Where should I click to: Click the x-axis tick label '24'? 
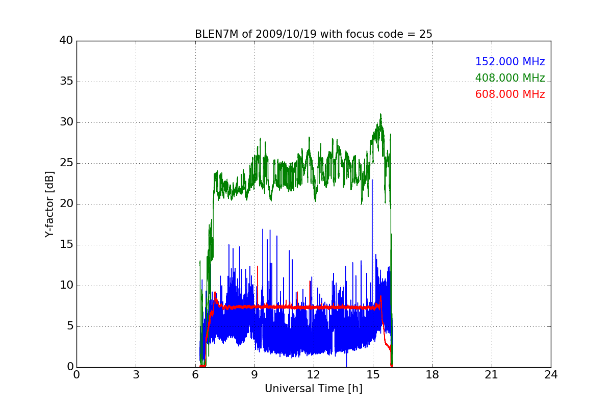point(551,375)
